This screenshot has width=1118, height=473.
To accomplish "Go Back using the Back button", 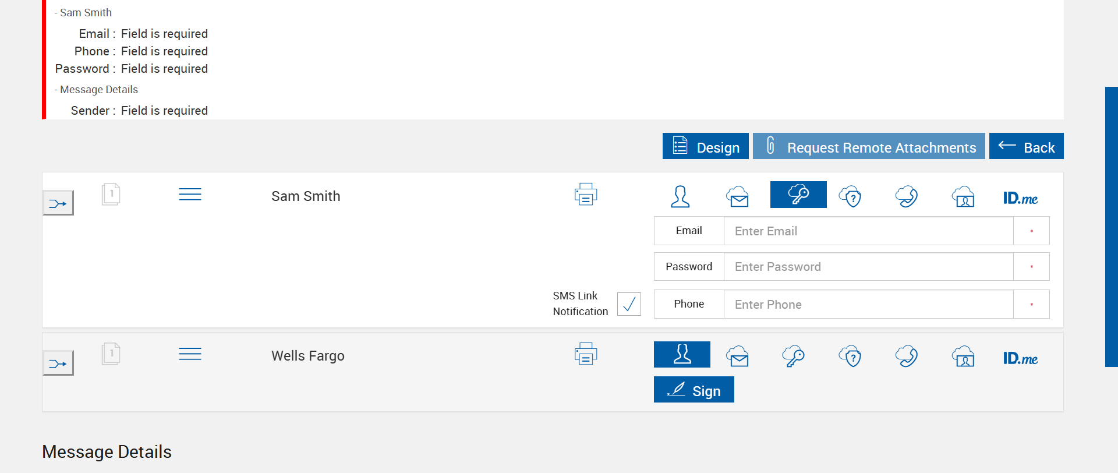I will [1026, 146].
